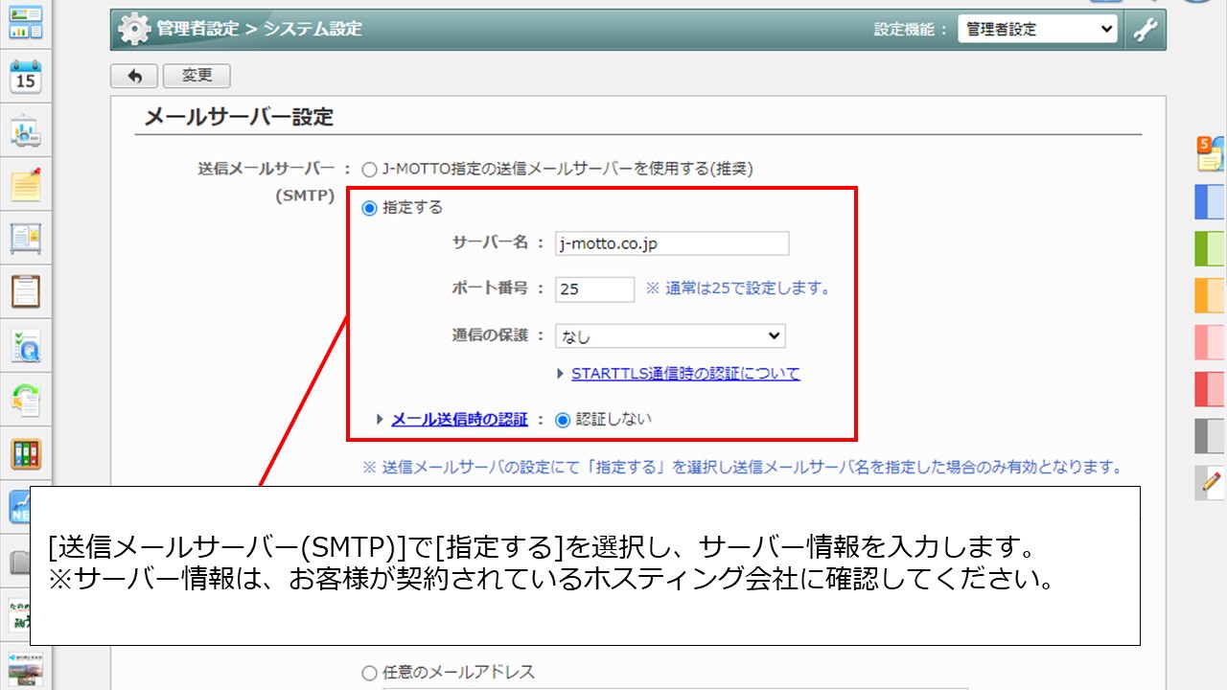Select the 任意のメールアドレス radio button
1227x690 pixels.
pyautogui.click(x=369, y=673)
